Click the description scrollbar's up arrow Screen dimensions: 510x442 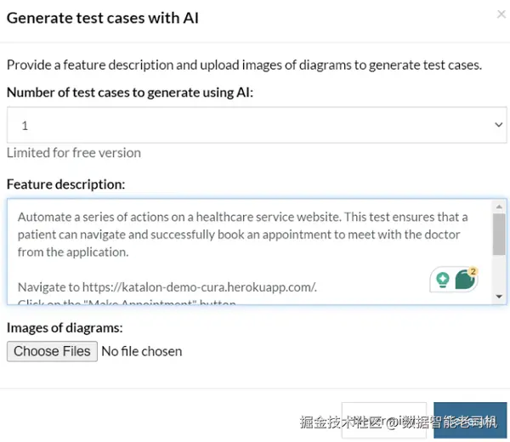click(x=500, y=207)
